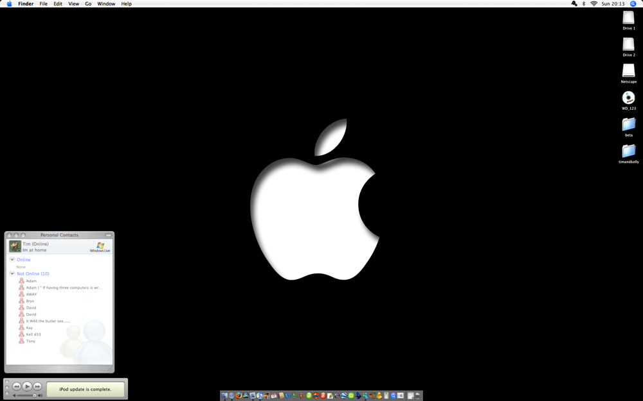
Task: Play music in iTunes mini player
Action: pyautogui.click(x=27, y=386)
